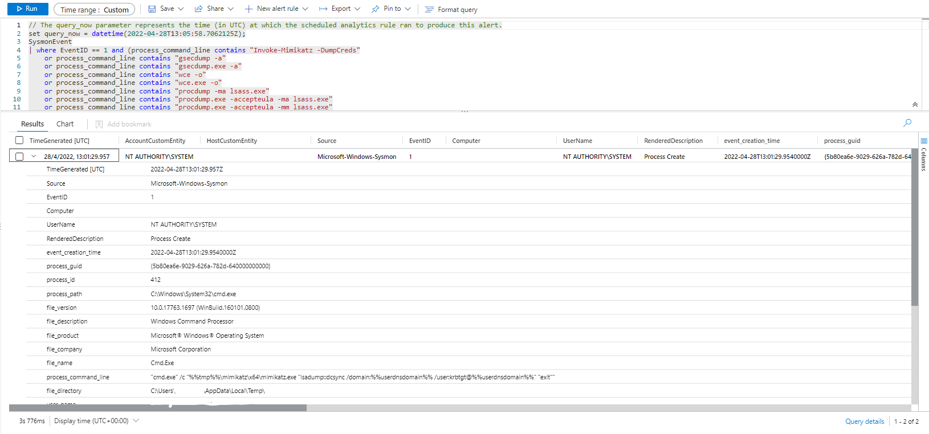Viewport: 929px width, 434px height.
Task: Click the Share icon in toolbar
Action: pos(199,9)
